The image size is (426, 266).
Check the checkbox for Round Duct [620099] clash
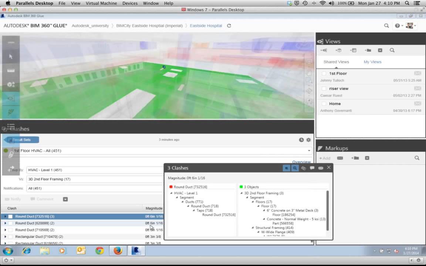click(10, 223)
